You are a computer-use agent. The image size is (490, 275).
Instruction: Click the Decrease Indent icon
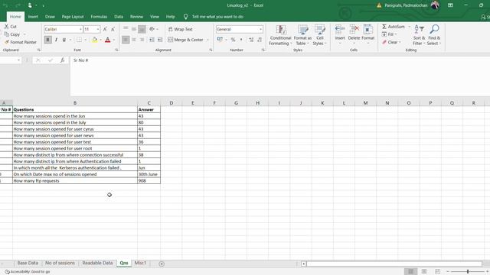tap(152, 40)
